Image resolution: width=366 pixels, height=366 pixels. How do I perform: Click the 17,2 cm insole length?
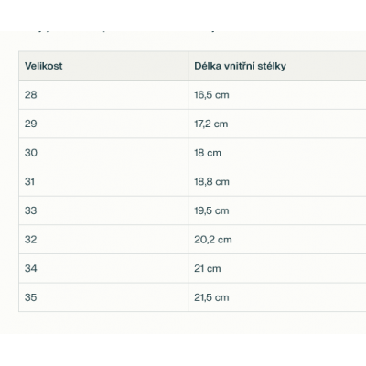click(211, 124)
